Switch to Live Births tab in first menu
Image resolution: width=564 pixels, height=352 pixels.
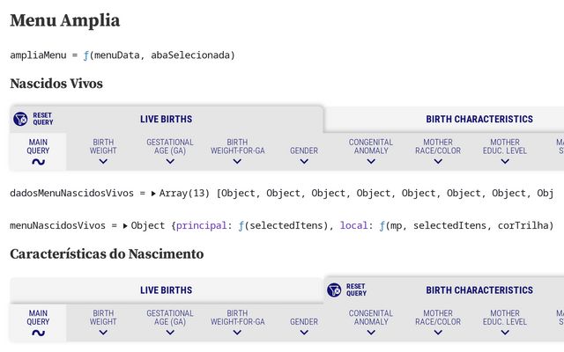pos(167,119)
